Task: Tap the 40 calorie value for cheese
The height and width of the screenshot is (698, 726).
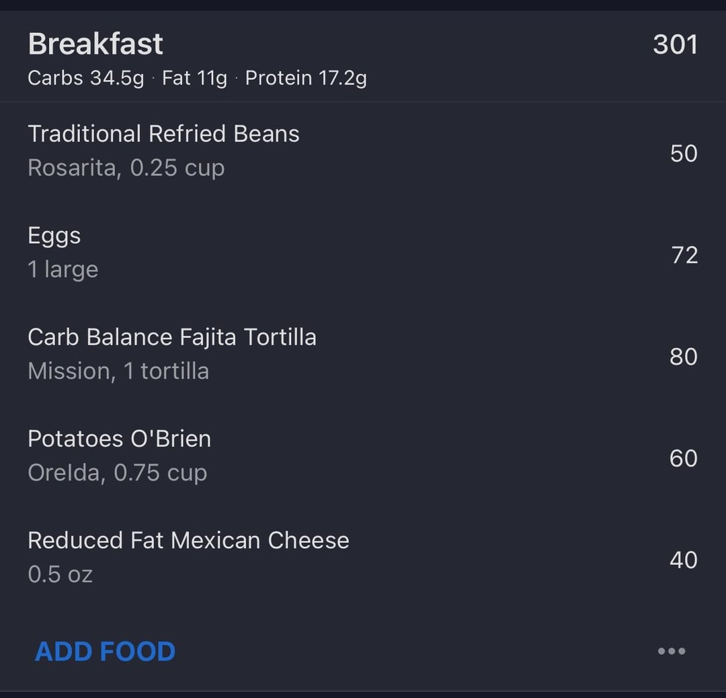Action: click(x=684, y=560)
